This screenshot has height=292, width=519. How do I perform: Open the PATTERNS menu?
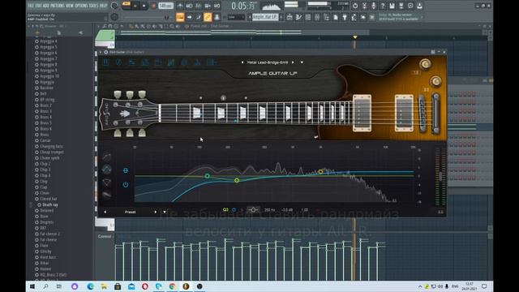[58, 6]
